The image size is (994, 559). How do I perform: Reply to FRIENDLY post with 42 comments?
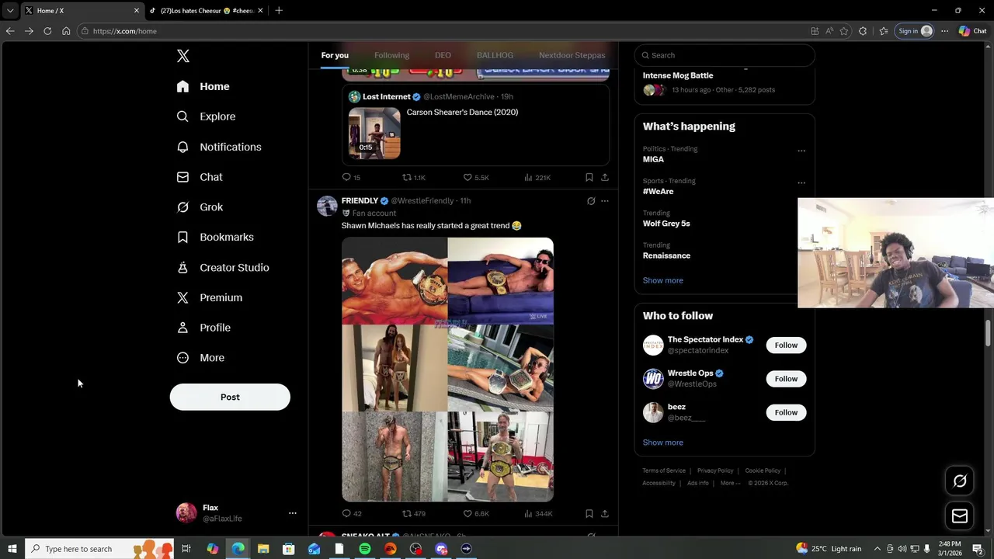(x=352, y=514)
